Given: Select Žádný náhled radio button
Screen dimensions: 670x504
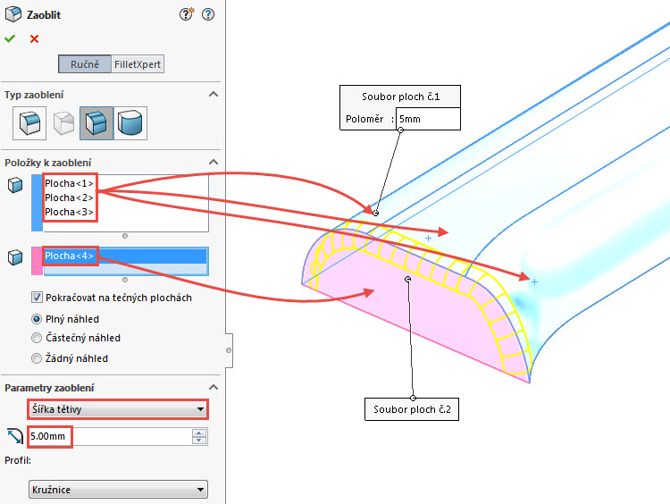Looking at the screenshot, I should [x=37, y=358].
